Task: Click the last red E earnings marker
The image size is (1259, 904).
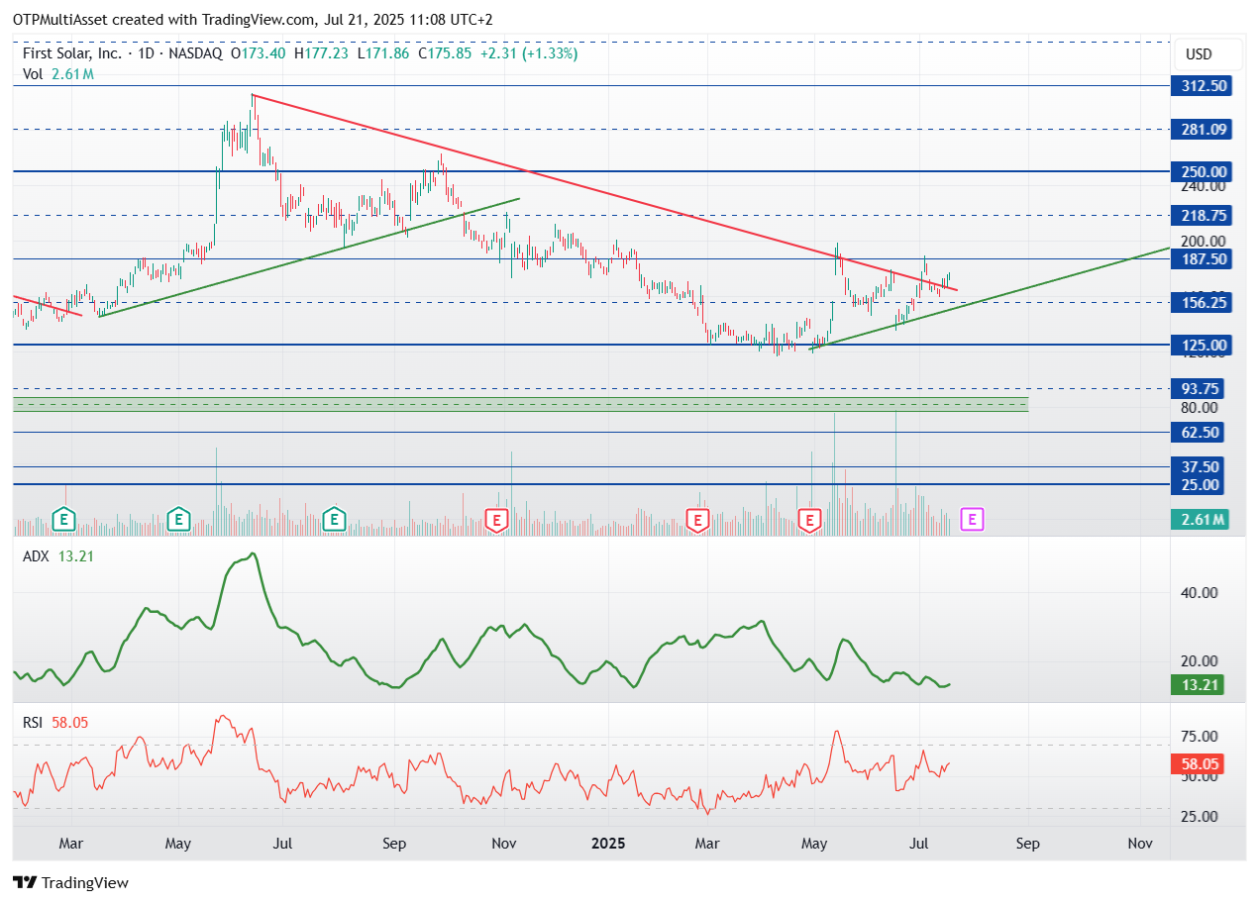Action: tap(811, 519)
